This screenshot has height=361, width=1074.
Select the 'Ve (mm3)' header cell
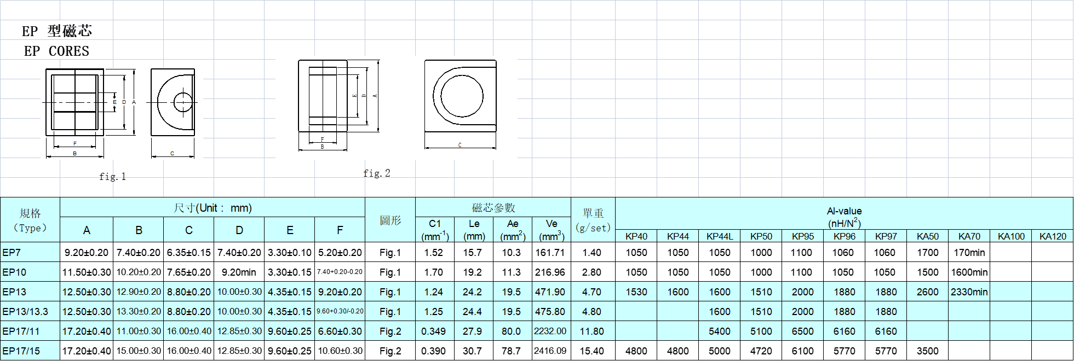[552, 230]
